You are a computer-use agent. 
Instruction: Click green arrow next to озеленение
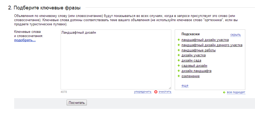coord(179,76)
